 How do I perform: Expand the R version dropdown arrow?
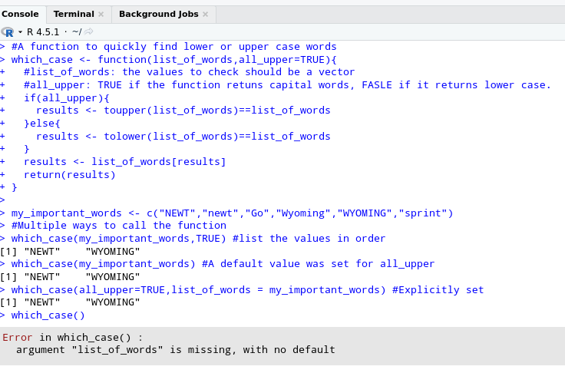tap(21, 32)
